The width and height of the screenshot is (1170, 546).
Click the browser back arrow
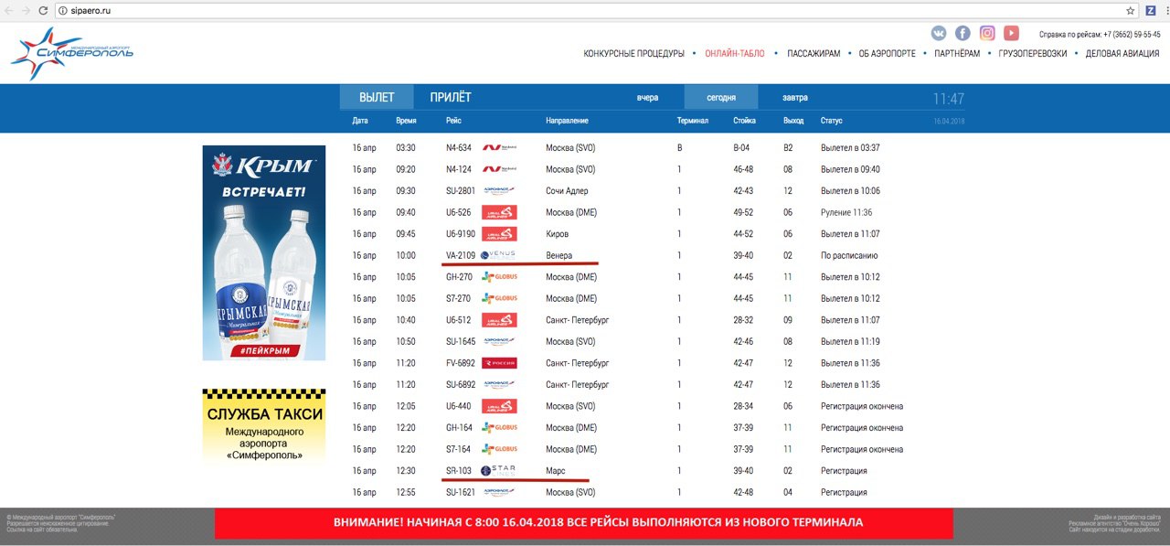tap(8, 10)
